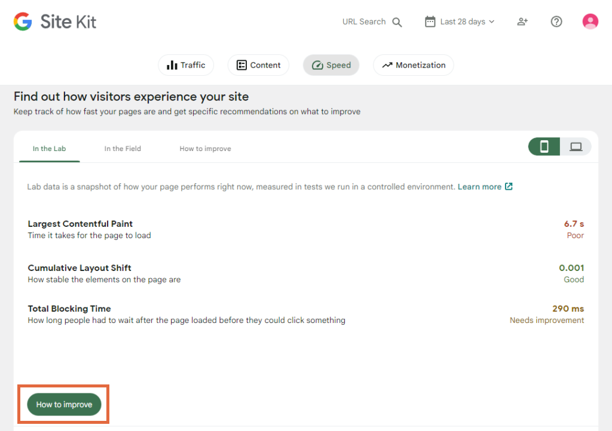612x431 pixels.
Task: Open the Learn more link
Action: click(479, 187)
